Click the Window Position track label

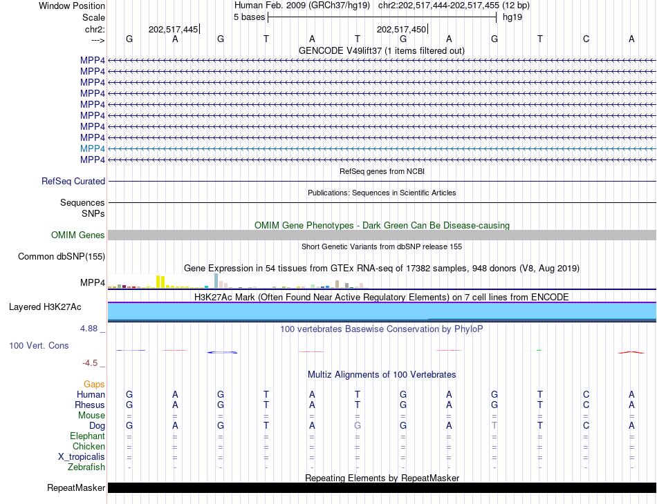[x=72, y=6]
